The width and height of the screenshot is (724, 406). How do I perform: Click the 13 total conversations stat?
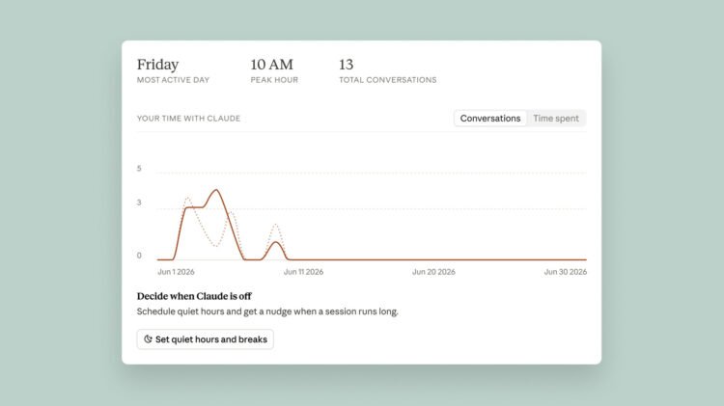coord(387,71)
